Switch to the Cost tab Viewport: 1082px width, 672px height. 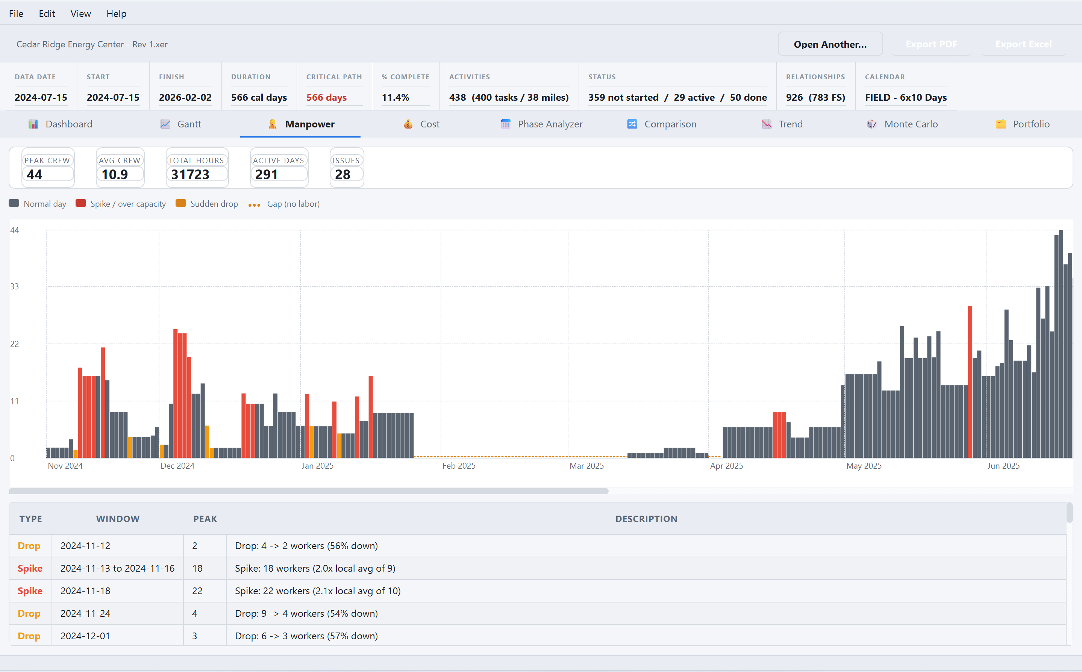click(421, 124)
